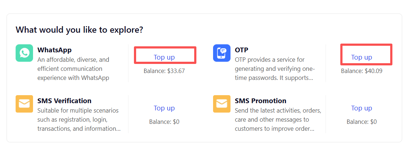
Task: Click the SMS Verification $0 balance text
Action: click(164, 122)
